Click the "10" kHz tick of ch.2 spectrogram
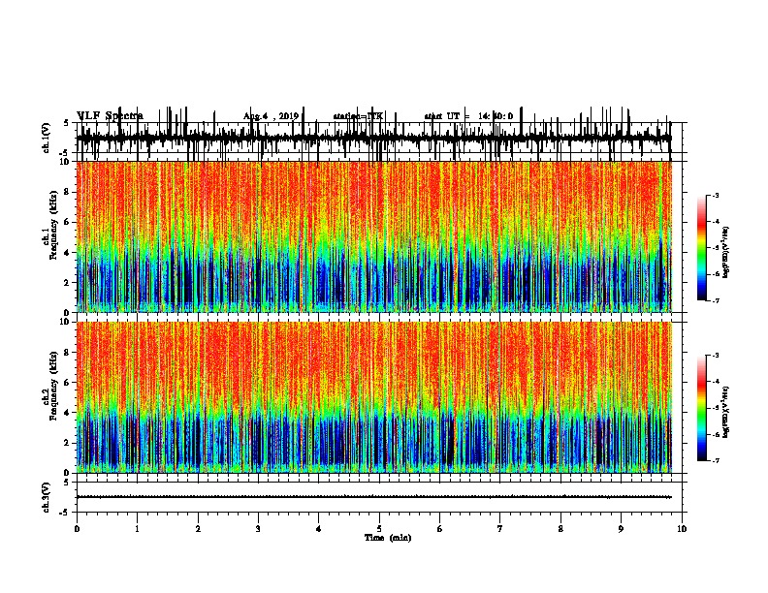Image resolution: width=768 pixels, height=593 pixels. coord(65,322)
